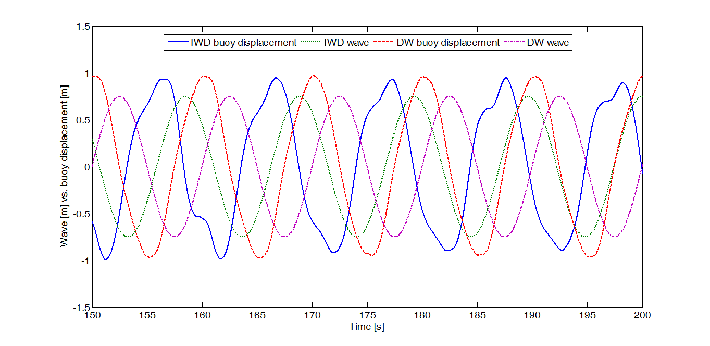Select the dotted green line sample in legend
Viewport: 710px width, 346px height.
point(312,43)
